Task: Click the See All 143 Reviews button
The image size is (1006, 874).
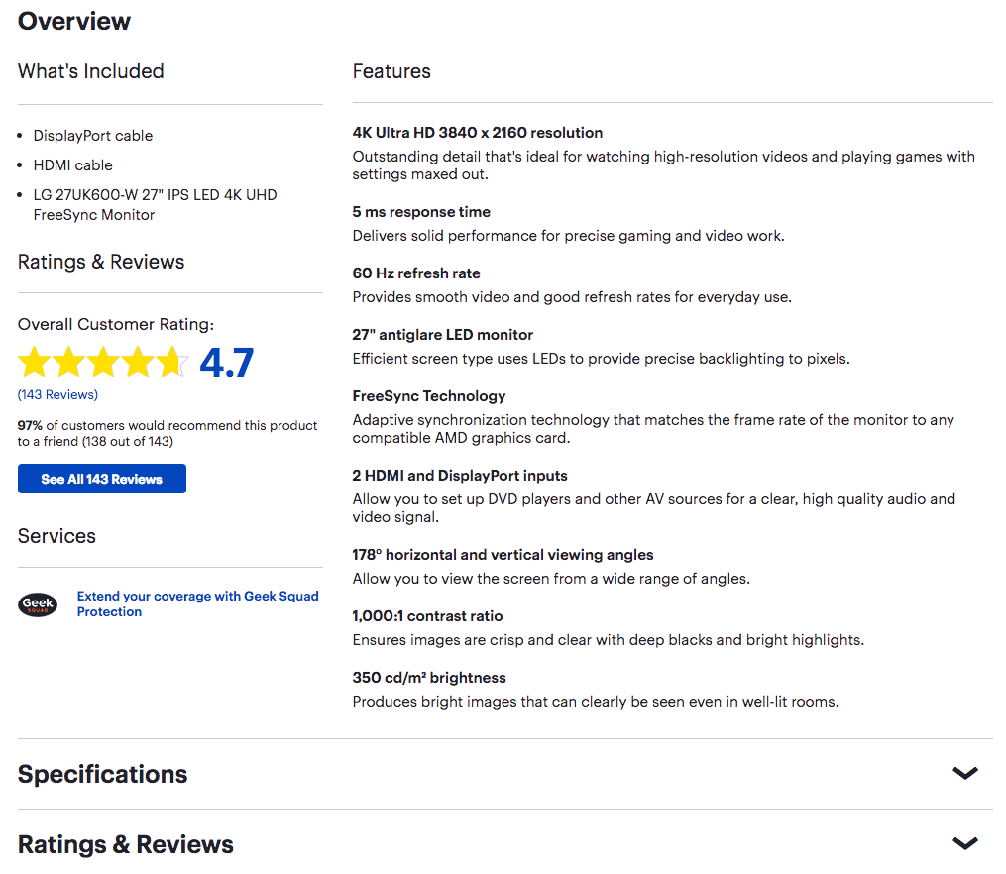Action: point(102,479)
